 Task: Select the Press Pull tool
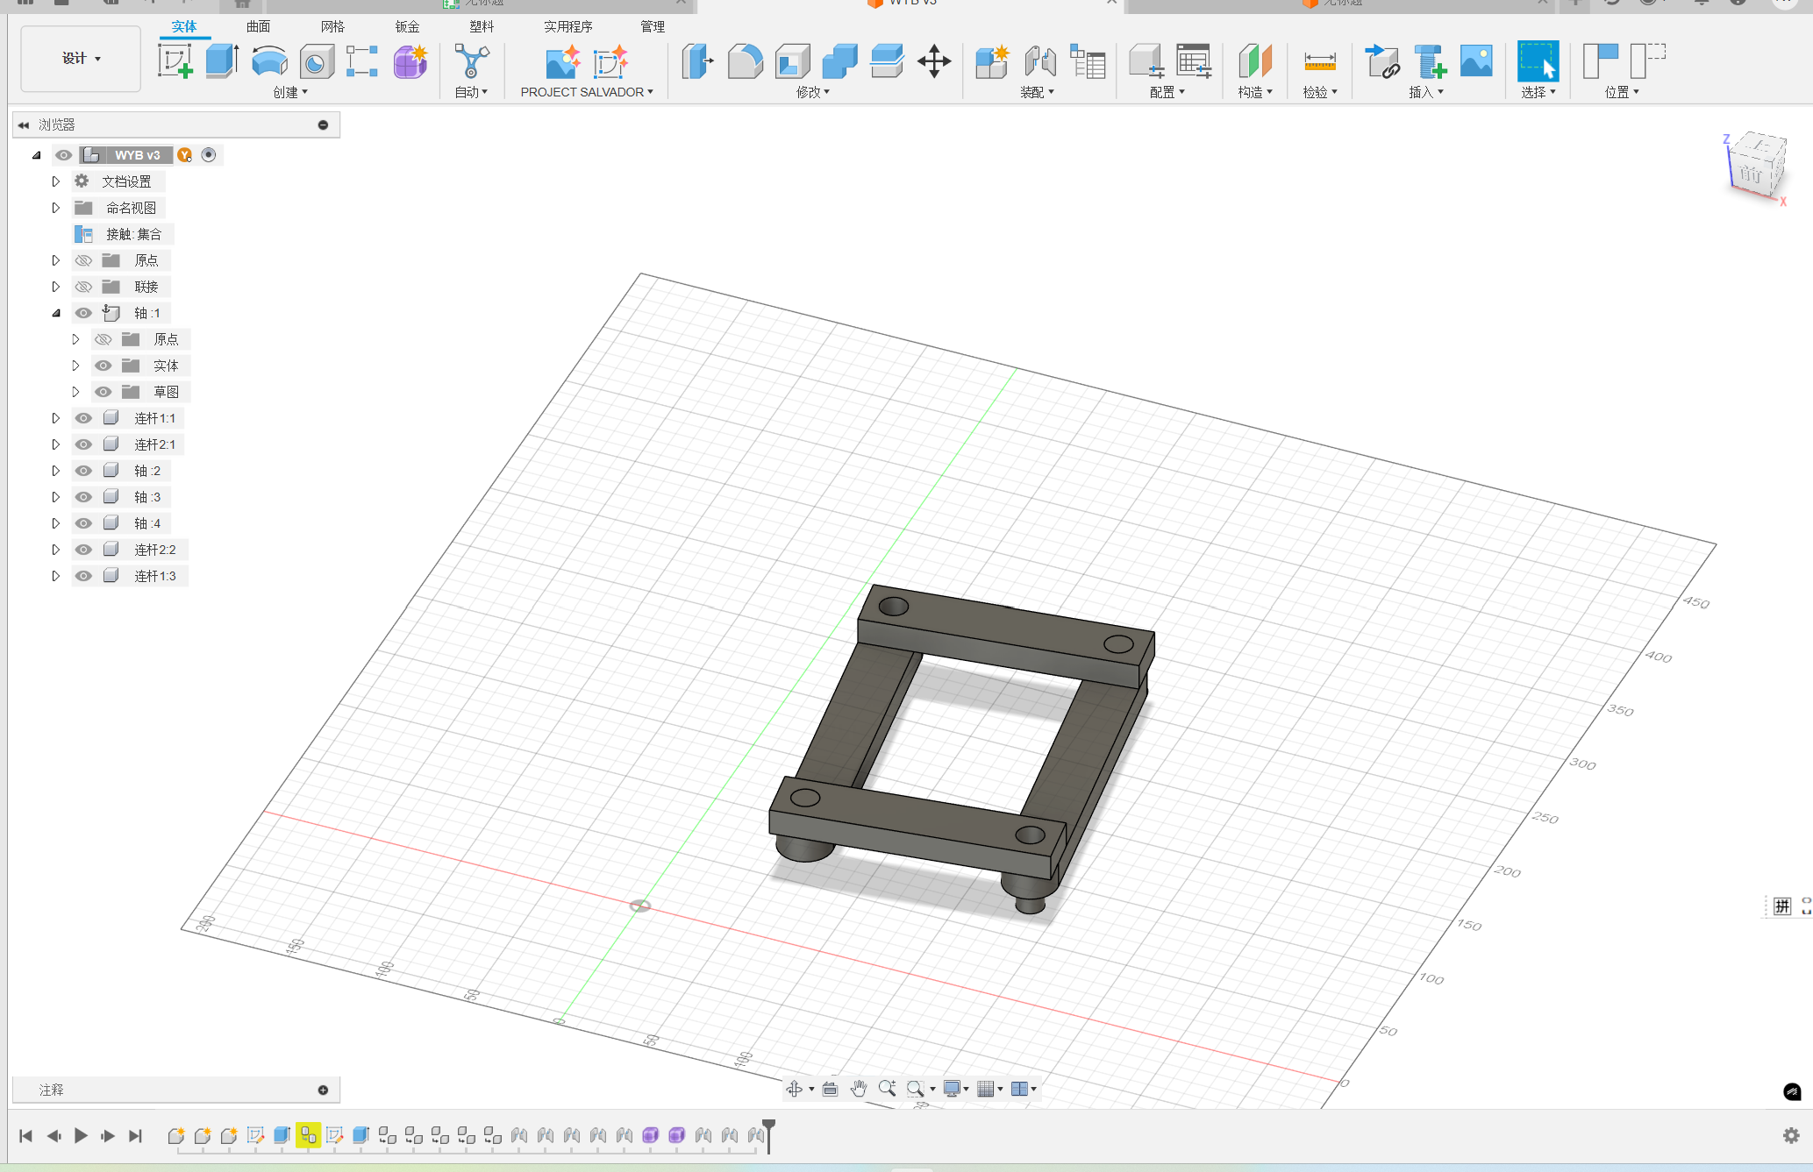[698, 61]
